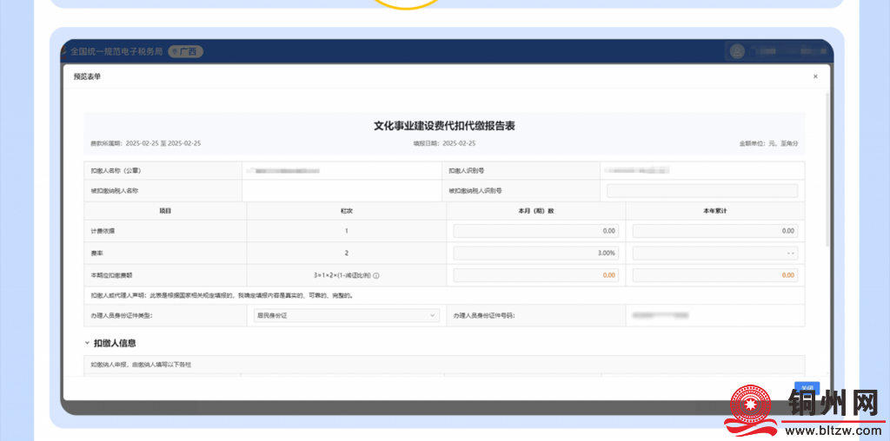The image size is (890, 441).
Task: Open the 办理人员身份证件类型 dropdown
Action: (345, 315)
